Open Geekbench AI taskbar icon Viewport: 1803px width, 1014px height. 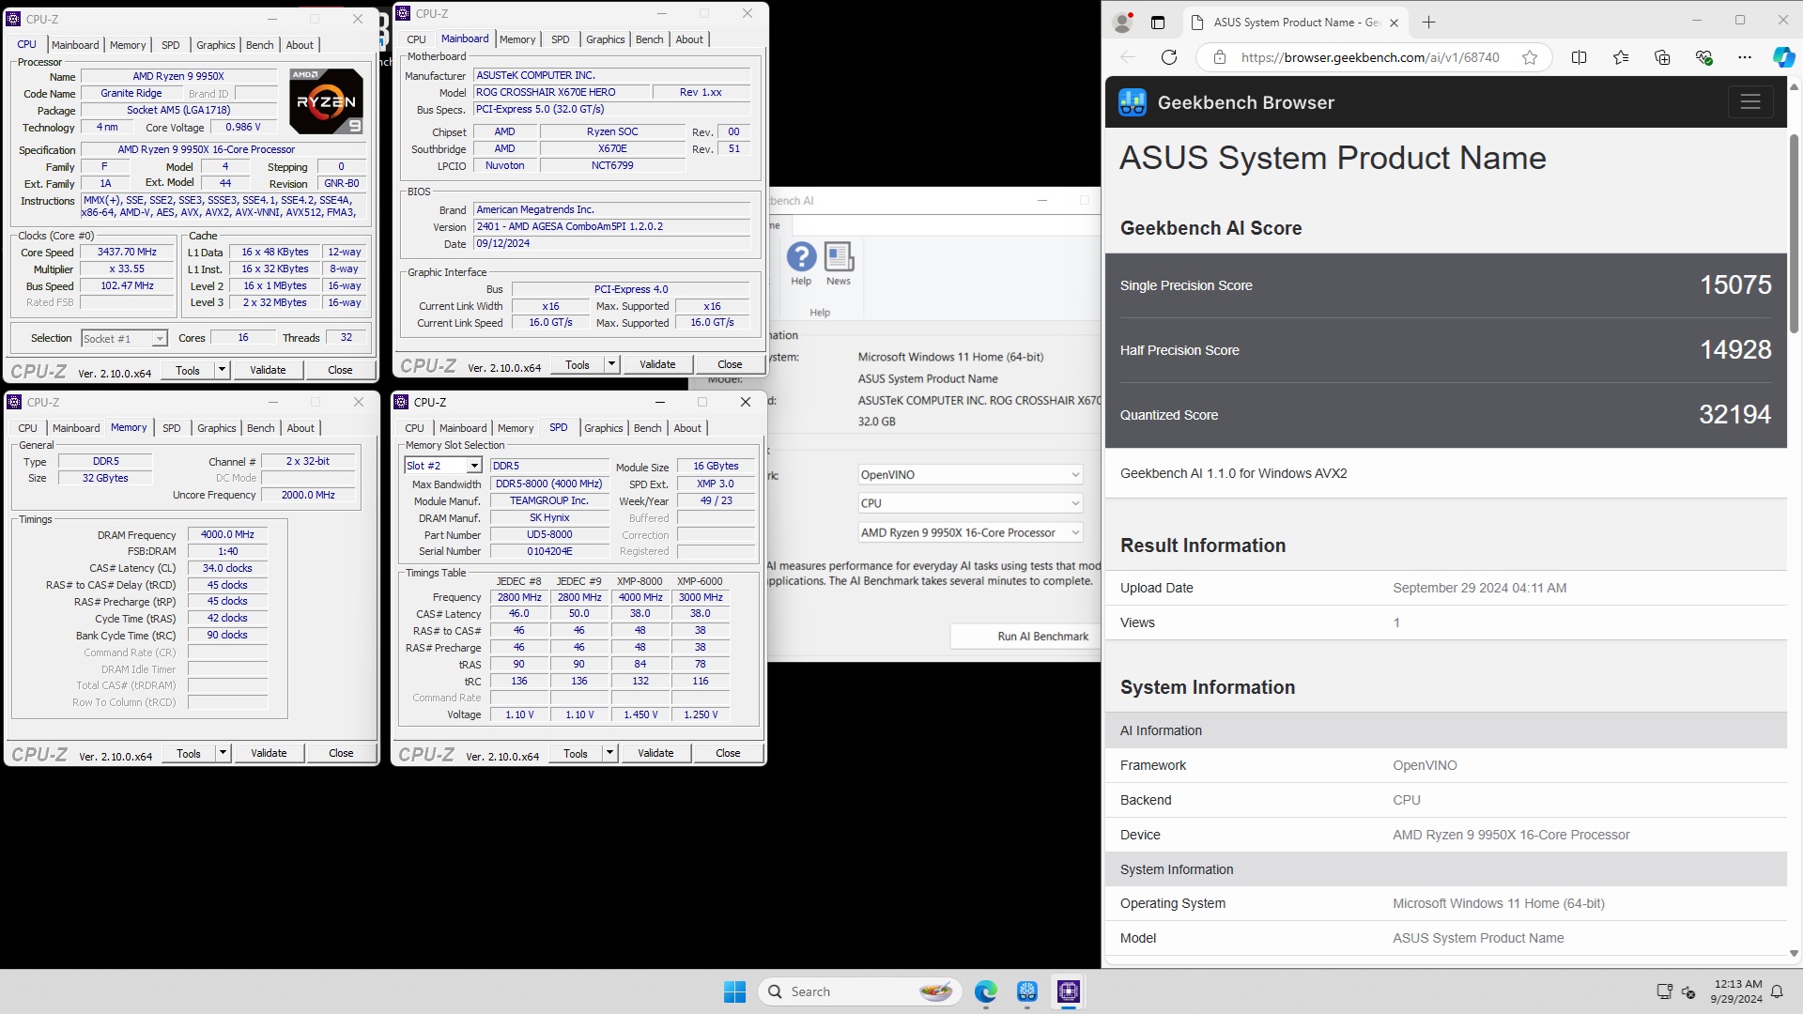1026,991
